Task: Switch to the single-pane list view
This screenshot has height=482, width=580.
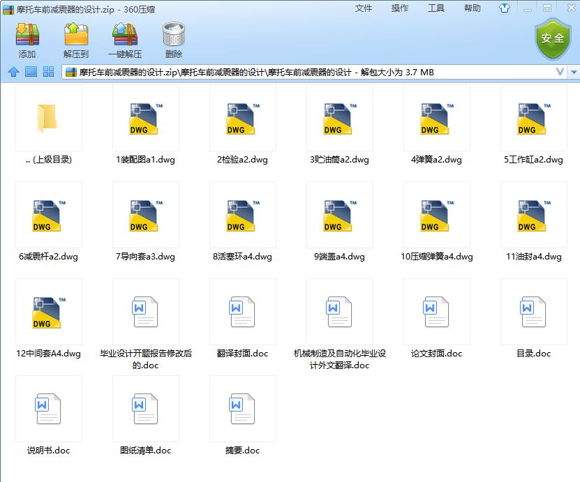Action: (x=31, y=72)
